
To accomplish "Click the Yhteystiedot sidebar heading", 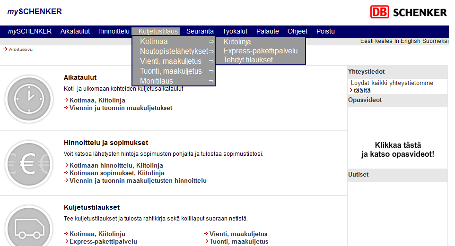I will click(366, 72).
